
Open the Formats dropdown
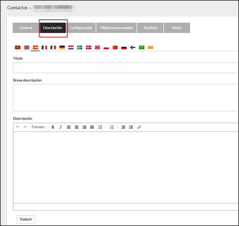[39, 127]
